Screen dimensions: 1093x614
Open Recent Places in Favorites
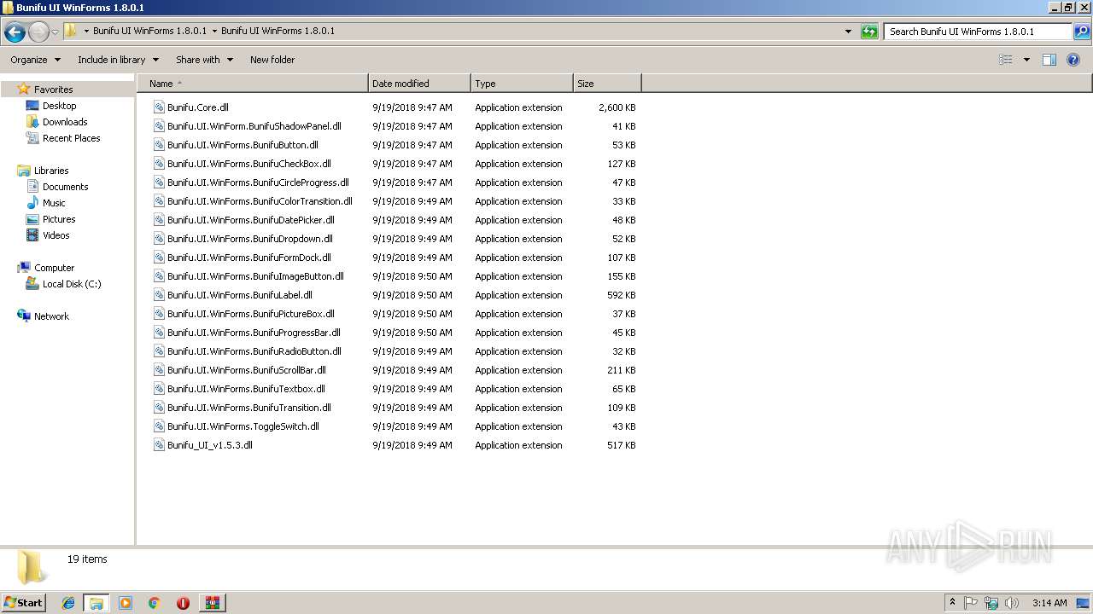71,138
